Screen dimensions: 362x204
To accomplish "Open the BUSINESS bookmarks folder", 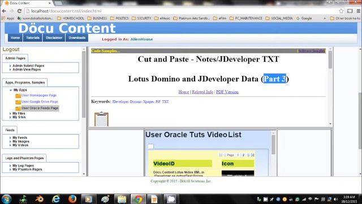I will 97,18.
